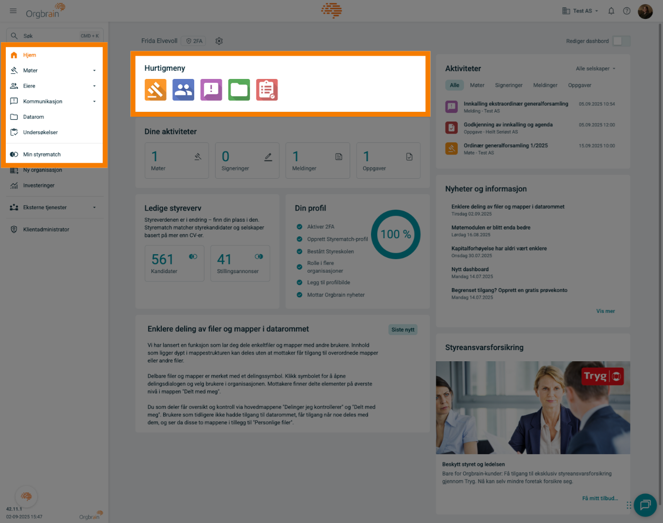Click the Orgbrain logo in header center

point(332,11)
